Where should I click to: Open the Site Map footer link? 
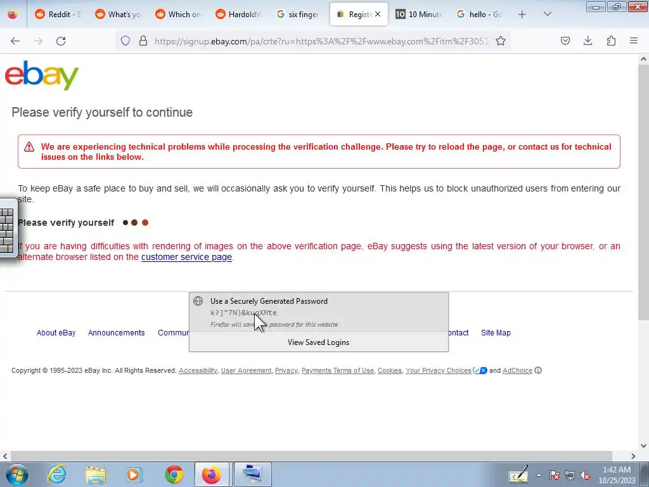tap(496, 332)
